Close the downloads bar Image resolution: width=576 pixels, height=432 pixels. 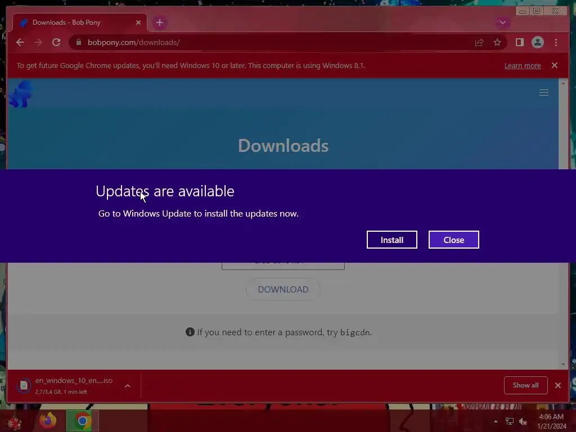557,385
